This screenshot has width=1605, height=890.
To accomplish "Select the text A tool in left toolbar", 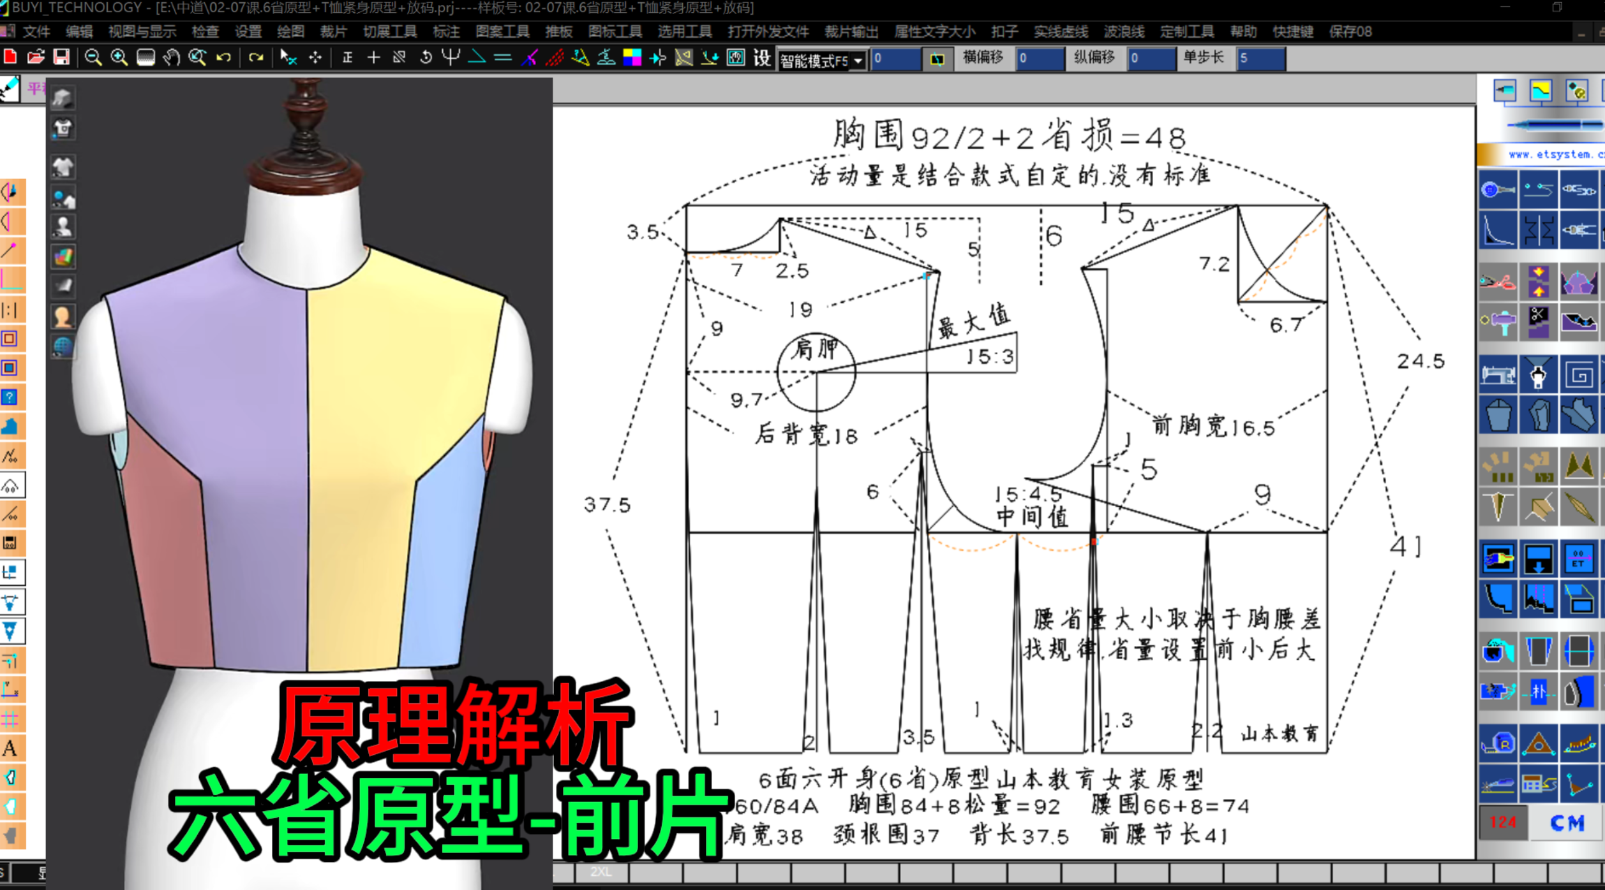I will click(10, 748).
